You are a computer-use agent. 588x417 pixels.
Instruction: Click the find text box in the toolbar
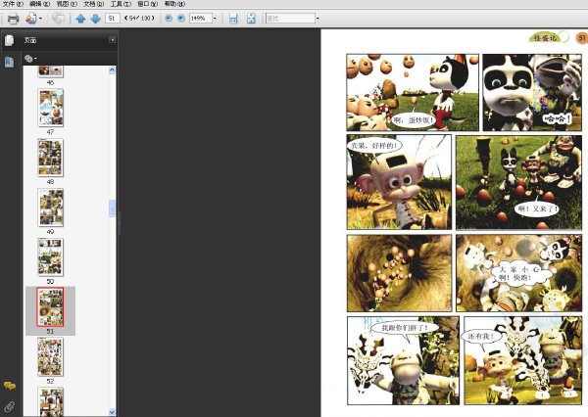290,18
